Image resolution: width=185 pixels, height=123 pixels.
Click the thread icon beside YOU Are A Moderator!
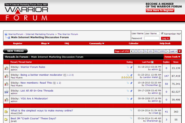pos(6,100)
